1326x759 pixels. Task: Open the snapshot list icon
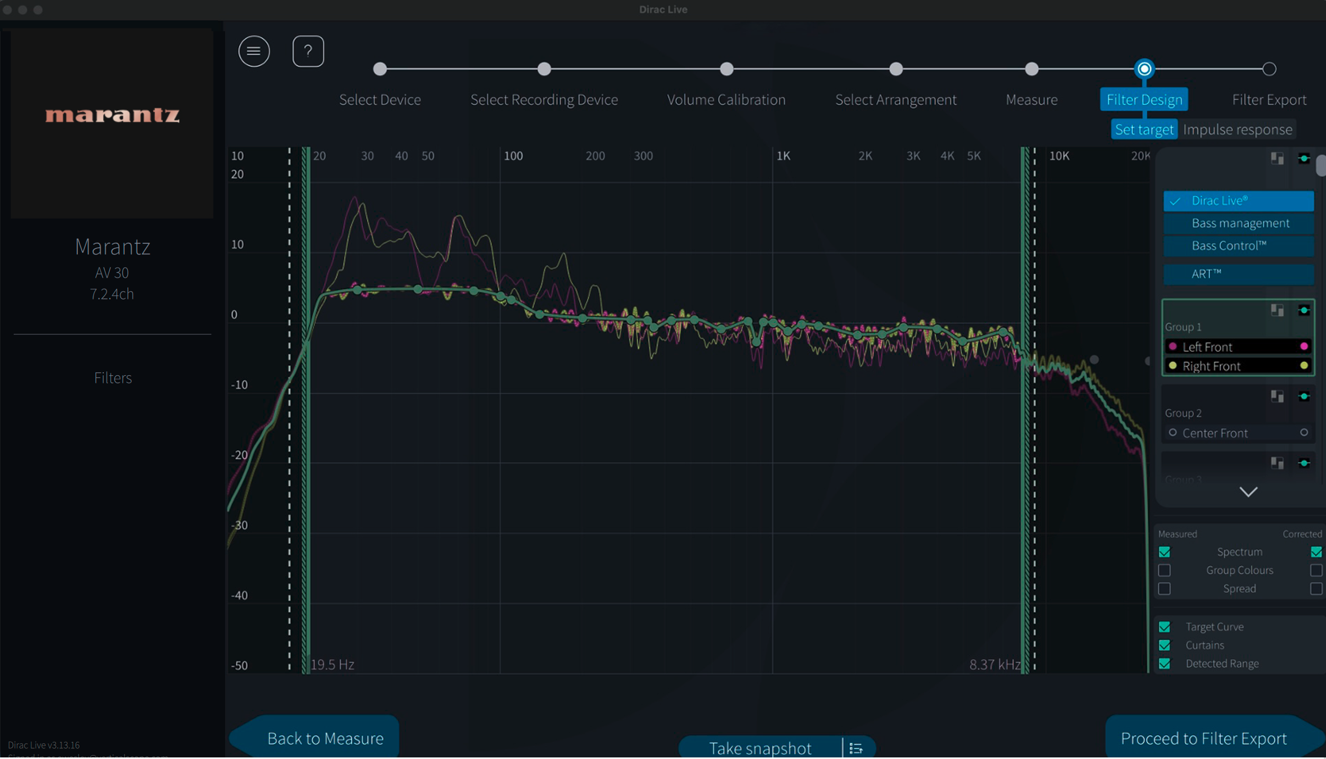point(856,749)
